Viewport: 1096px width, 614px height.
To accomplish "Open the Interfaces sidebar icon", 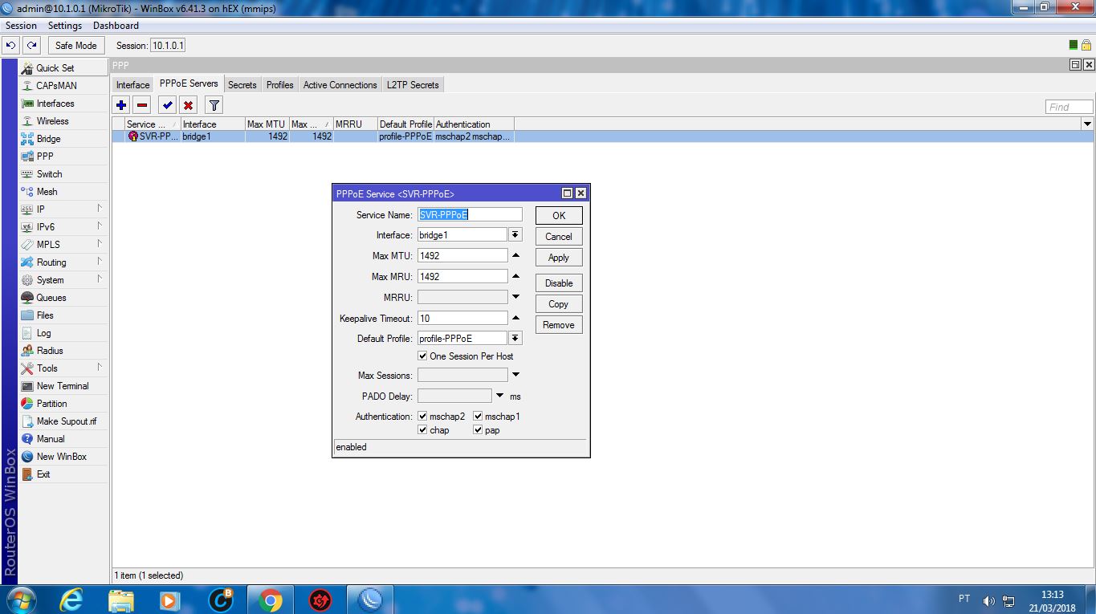I will click(x=27, y=104).
